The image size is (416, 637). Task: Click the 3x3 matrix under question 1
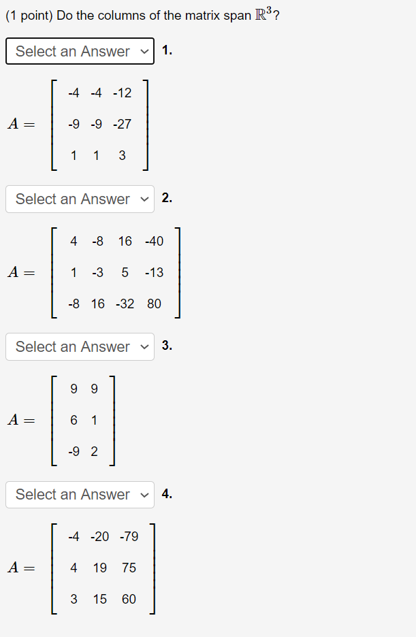[x=99, y=124]
